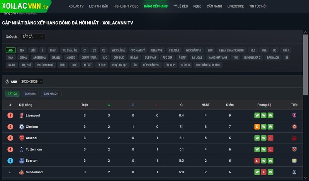This screenshot has width=309, height=181.
Task: Click the Trang chủ breadcrumb link
Action: tap(9, 14)
